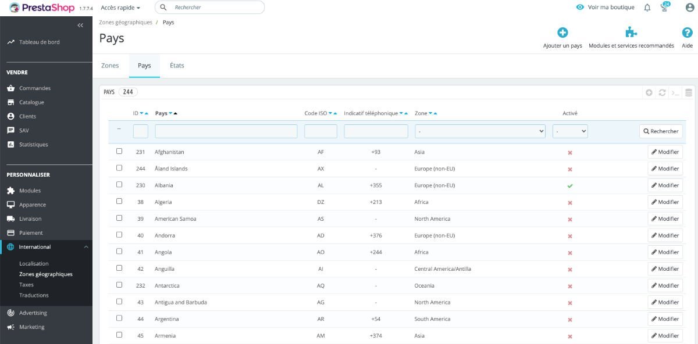Switch to the États tab

[177, 66]
